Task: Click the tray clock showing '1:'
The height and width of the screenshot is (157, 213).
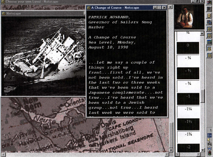Action: 211,130
